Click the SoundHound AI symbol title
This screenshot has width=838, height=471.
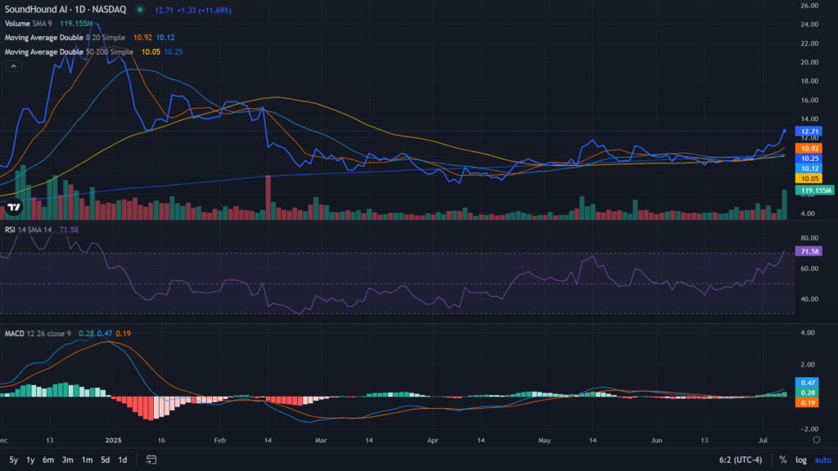click(x=65, y=10)
